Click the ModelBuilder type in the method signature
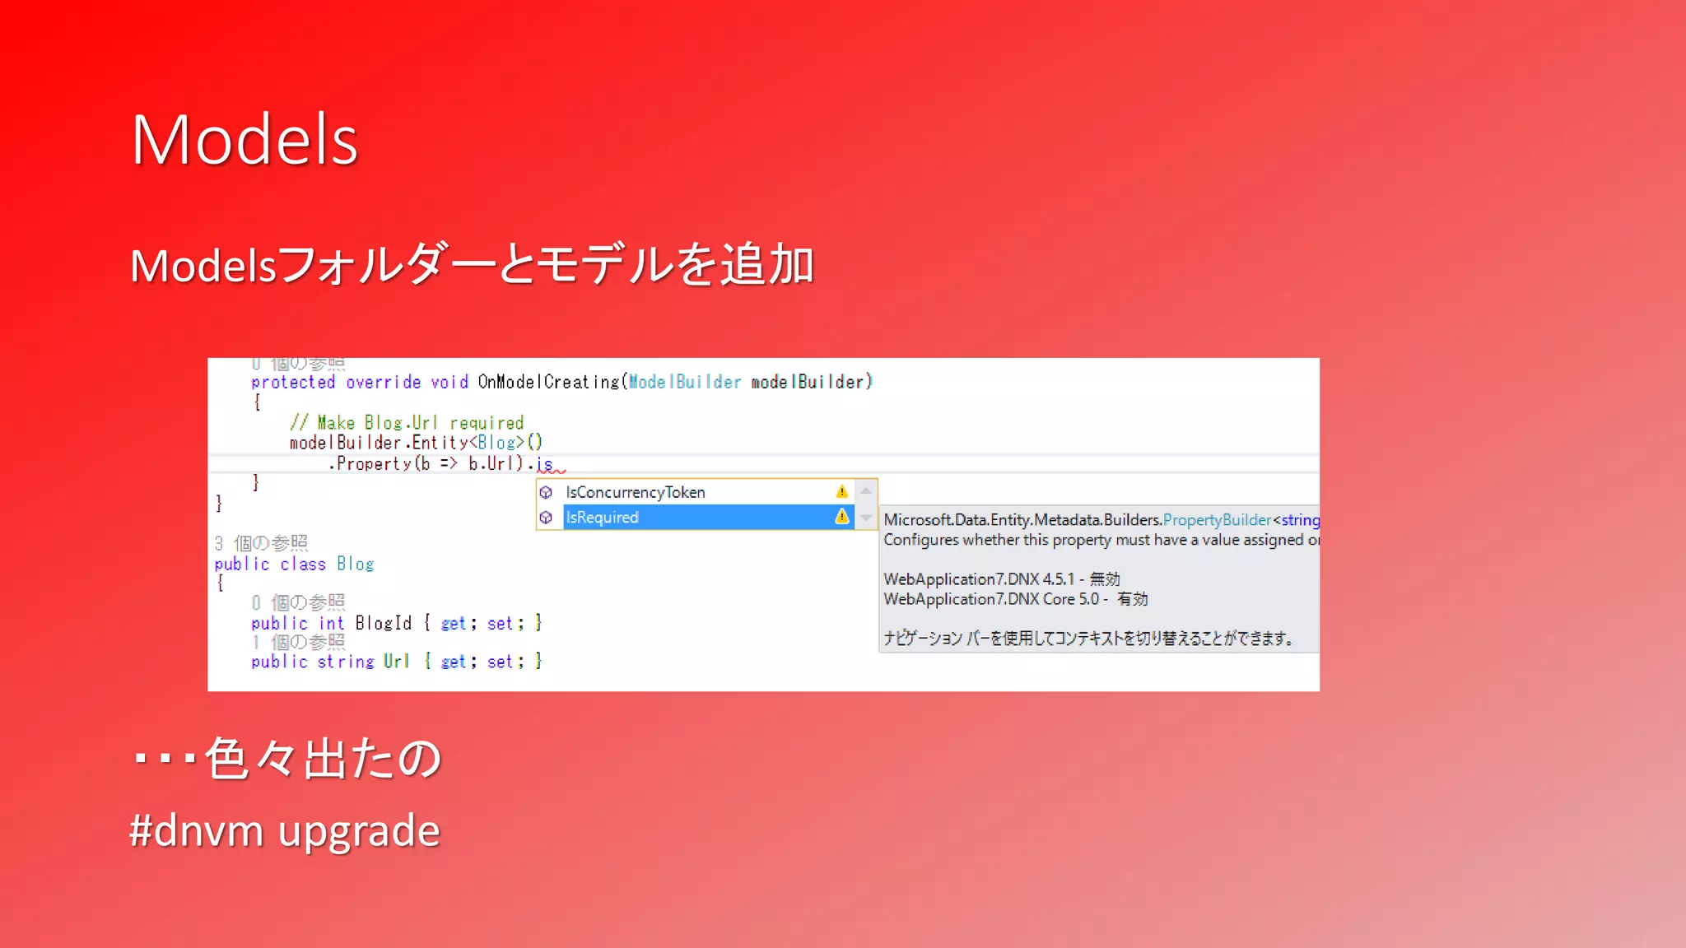1686x948 pixels. pos(685,382)
